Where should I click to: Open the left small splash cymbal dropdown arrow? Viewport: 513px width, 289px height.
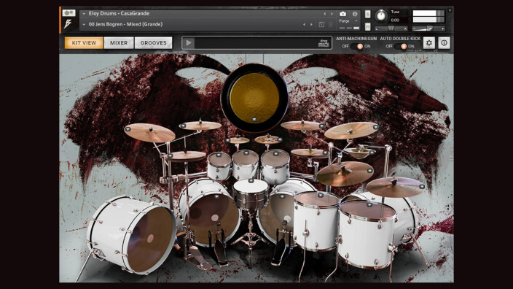228,141
